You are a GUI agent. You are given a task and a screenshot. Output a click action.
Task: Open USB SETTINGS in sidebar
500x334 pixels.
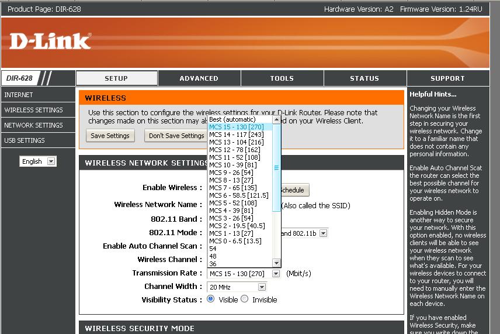(x=38, y=140)
